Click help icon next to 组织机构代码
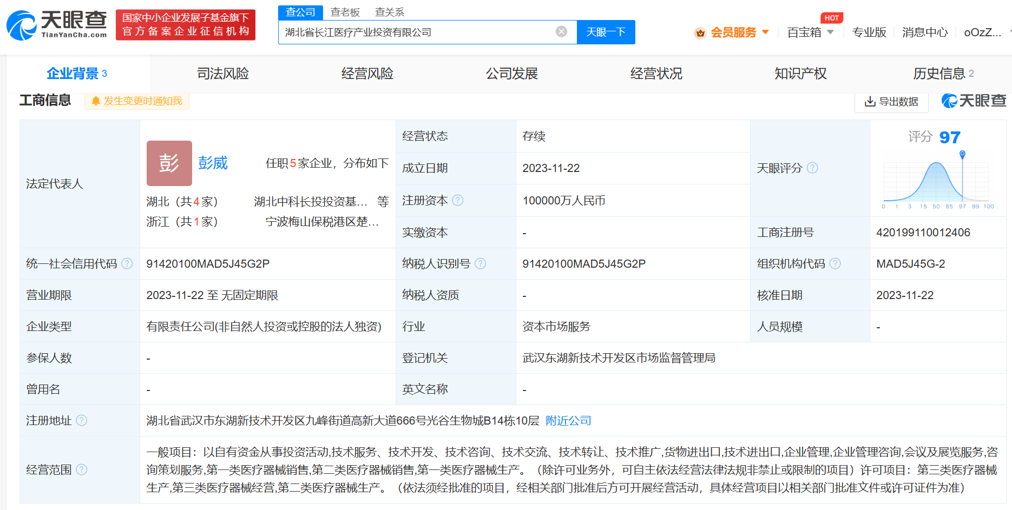1012x510 pixels. pos(835,264)
